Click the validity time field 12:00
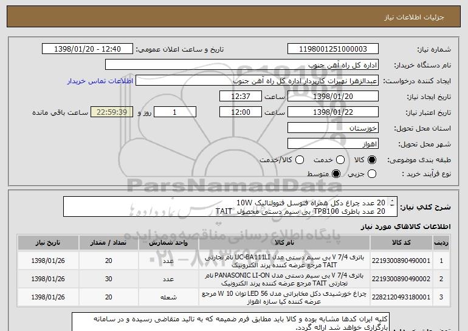Viewport: 468px width, 331px height. tap(241, 112)
